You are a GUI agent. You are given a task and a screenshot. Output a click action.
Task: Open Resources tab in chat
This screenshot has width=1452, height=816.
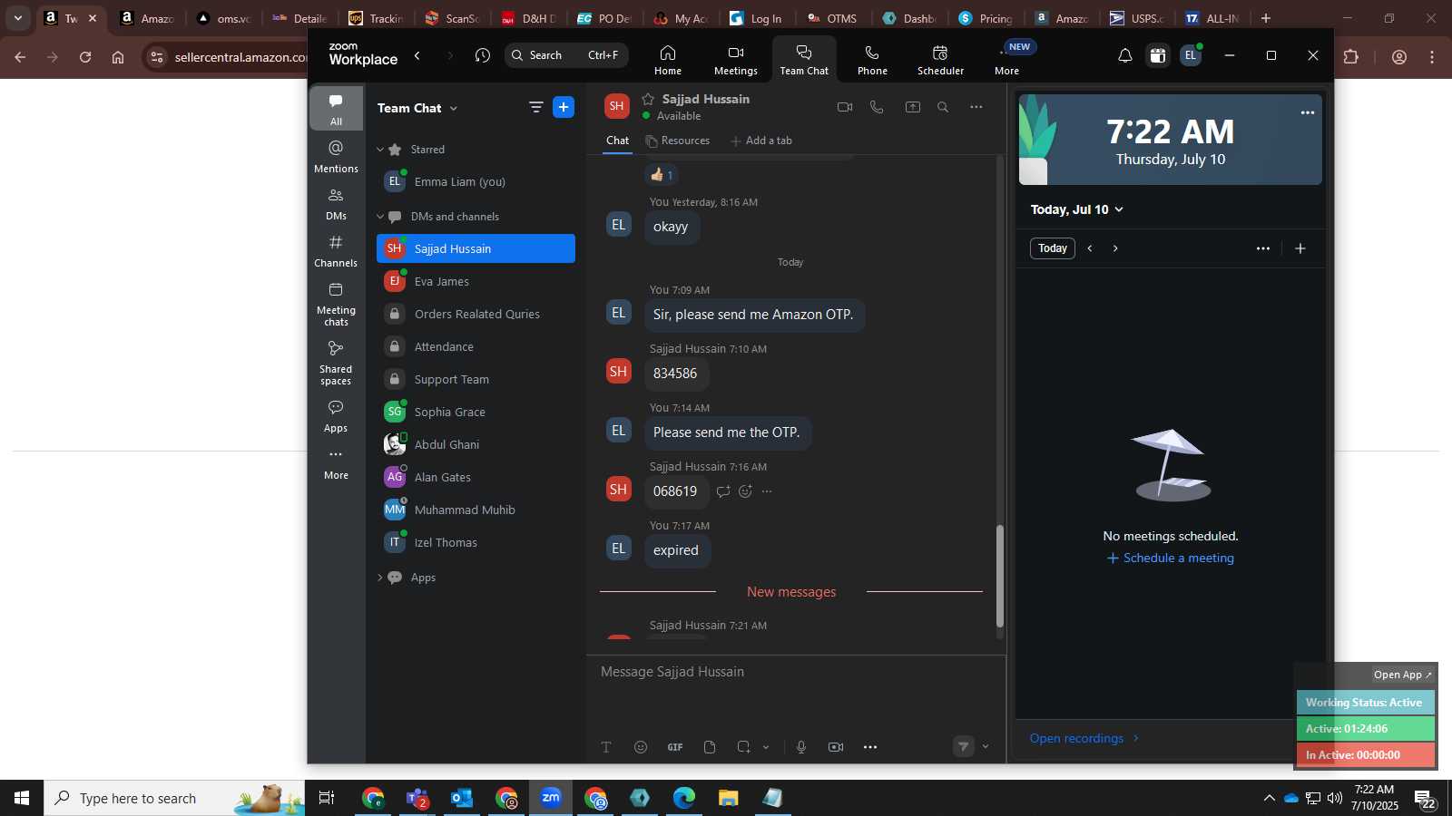678,141
